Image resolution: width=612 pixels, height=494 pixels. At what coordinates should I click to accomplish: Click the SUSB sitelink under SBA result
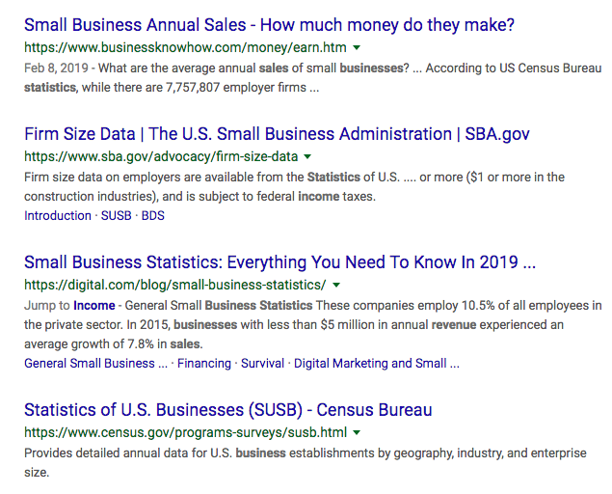click(117, 216)
